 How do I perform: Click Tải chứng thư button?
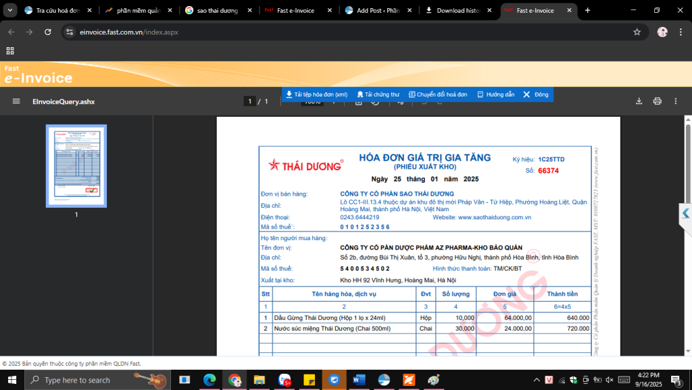pyautogui.click(x=378, y=94)
